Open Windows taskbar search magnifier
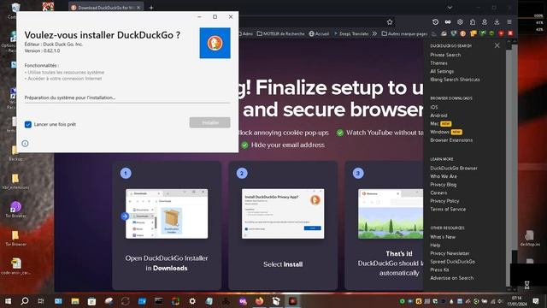Image resolution: width=547 pixels, height=308 pixels. 25,301
